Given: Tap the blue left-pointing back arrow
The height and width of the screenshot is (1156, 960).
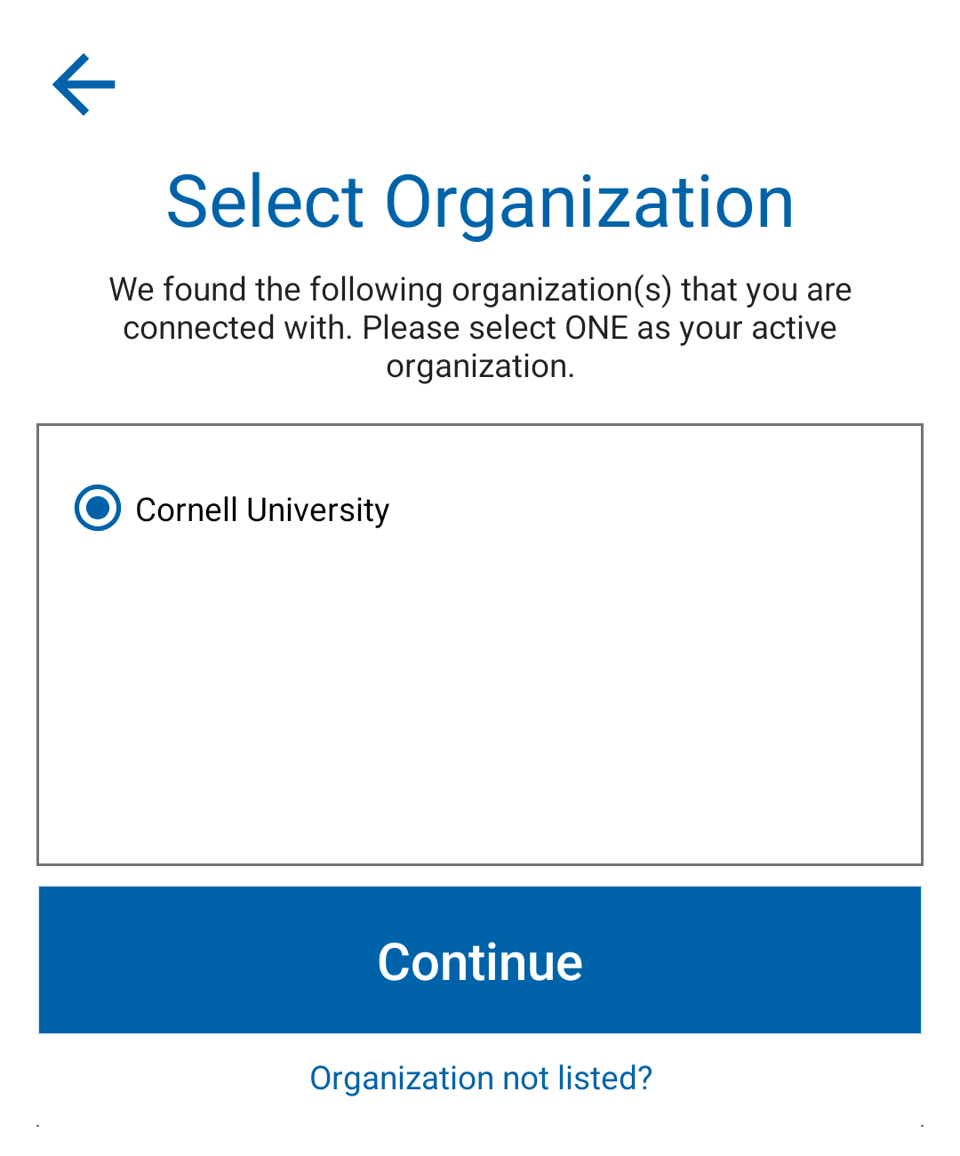Looking at the screenshot, I should (x=84, y=84).
